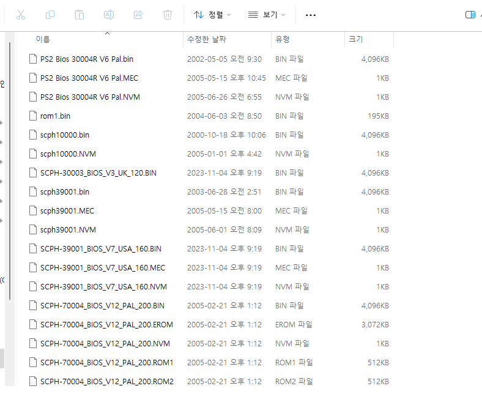Click the Cut scissors icon
This screenshot has width=482, height=394.
pyautogui.click(x=21, y=15)
